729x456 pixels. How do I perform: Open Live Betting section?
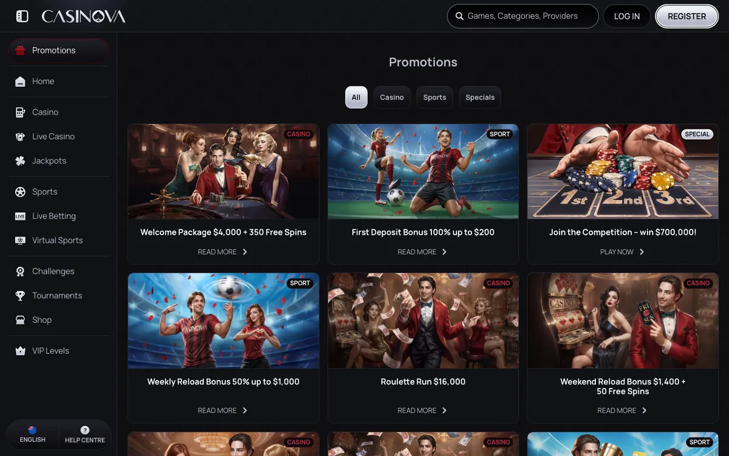pos(59,216)
